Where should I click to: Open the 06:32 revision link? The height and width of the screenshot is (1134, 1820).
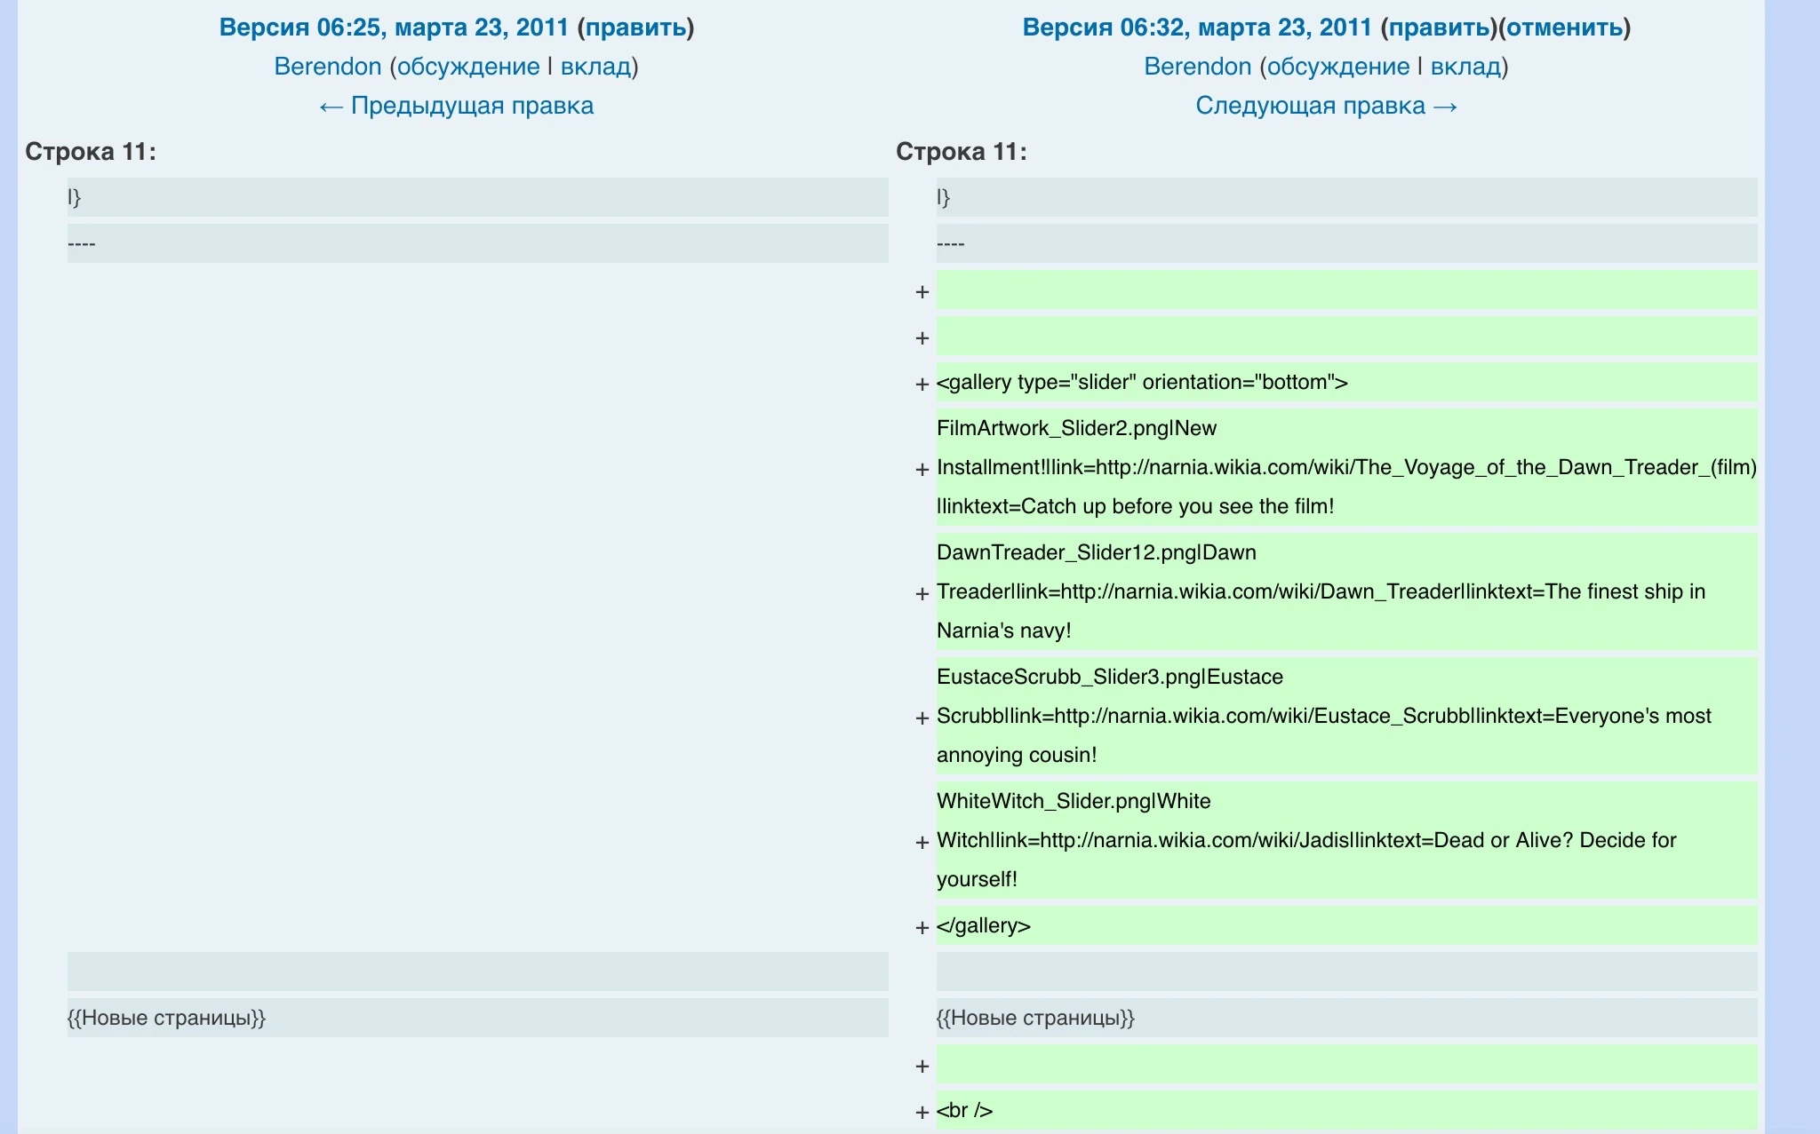coord(1196,28)
